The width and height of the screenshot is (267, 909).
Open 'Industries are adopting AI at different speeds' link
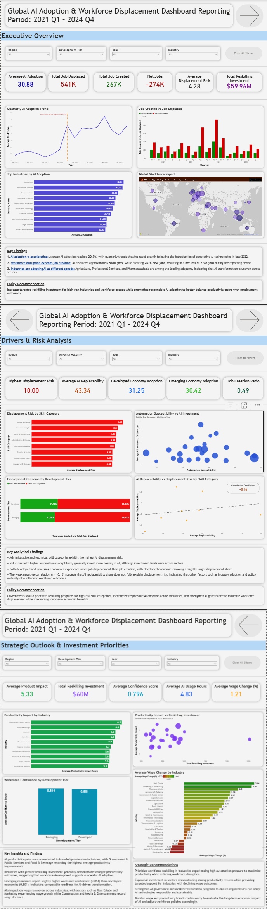coord(42,269)
